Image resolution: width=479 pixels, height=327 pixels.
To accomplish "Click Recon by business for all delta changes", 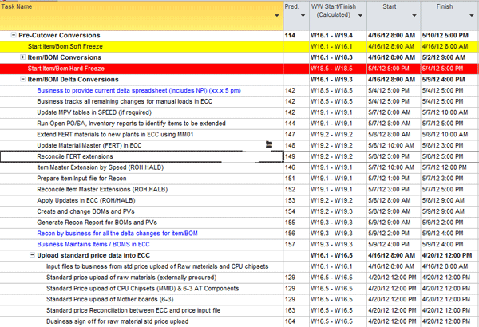I will click(x=117, y=233).
